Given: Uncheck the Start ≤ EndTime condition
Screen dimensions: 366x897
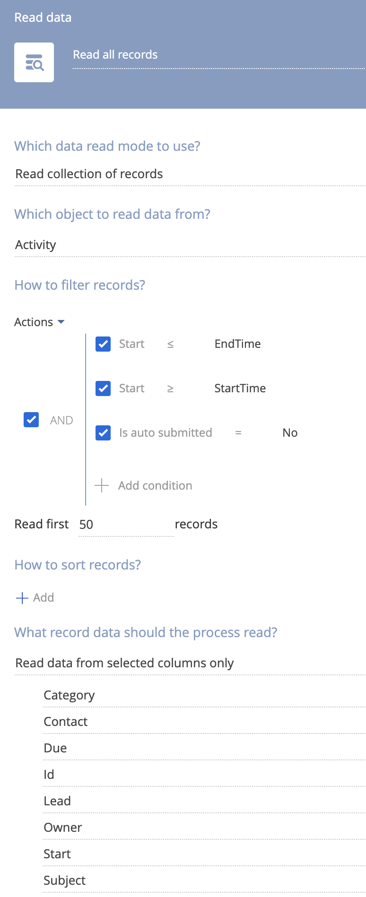Looking at the screenshot, I should pyautogui.click(x=103, y=344).
